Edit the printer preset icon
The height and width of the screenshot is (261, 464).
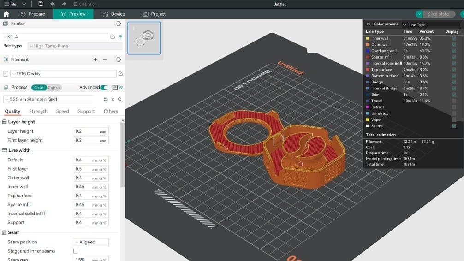[113, 37]
